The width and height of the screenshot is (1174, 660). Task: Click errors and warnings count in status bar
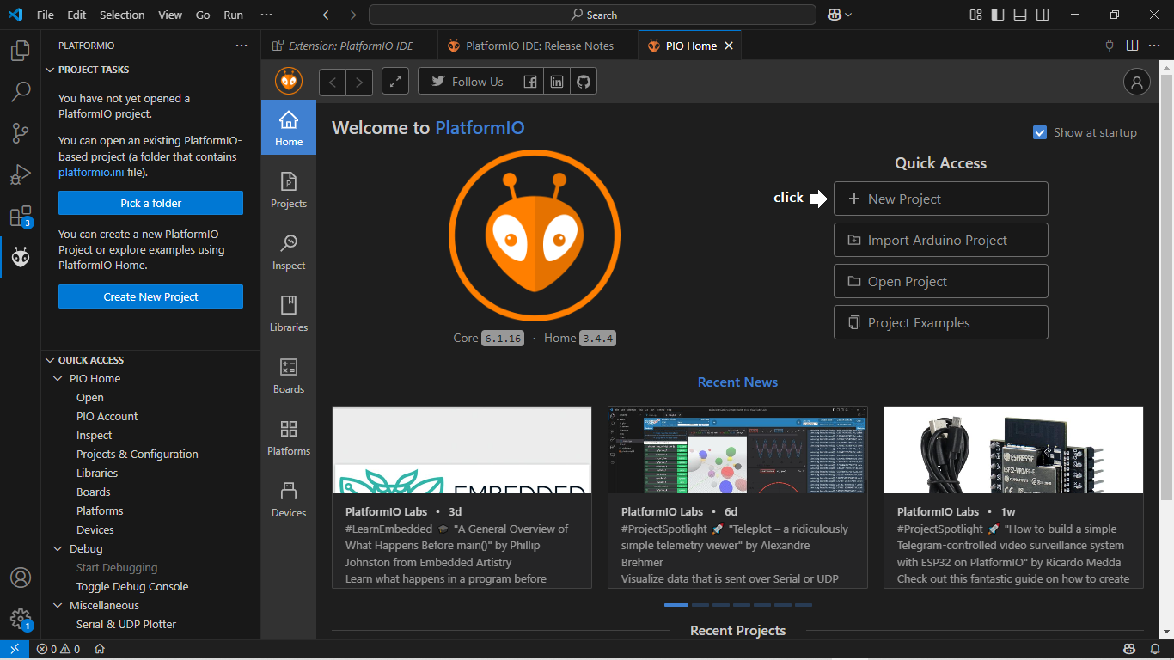pos(58,650)
